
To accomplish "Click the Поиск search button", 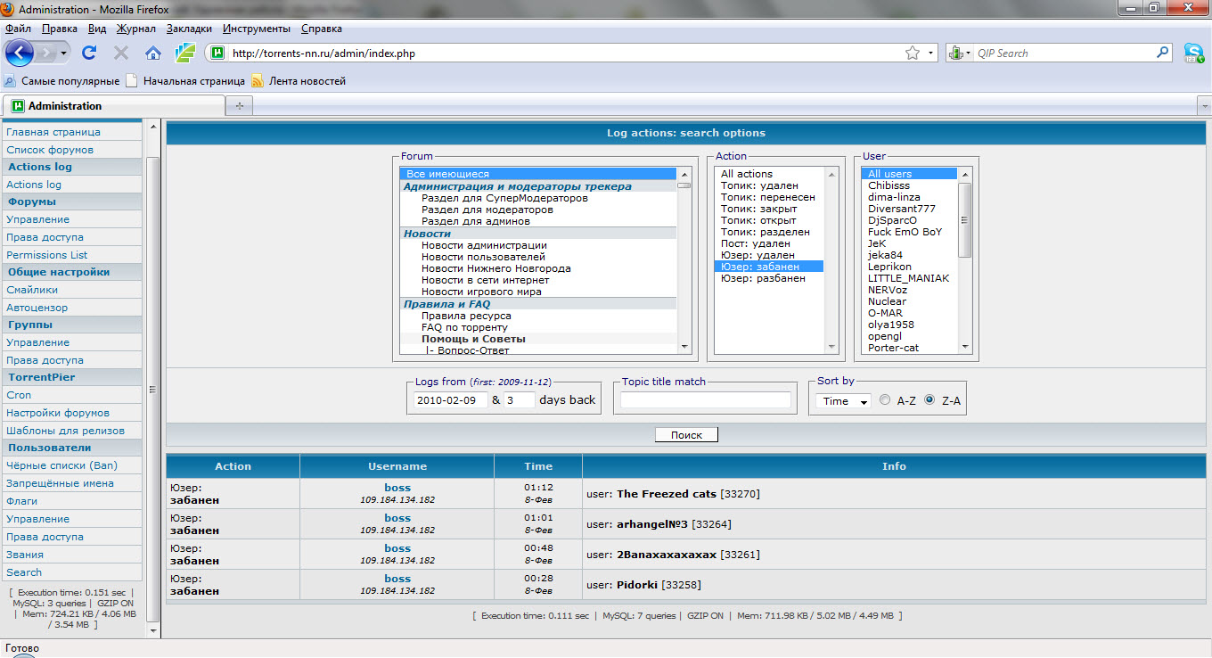I will pyautogui.click(x=686, y=435).
